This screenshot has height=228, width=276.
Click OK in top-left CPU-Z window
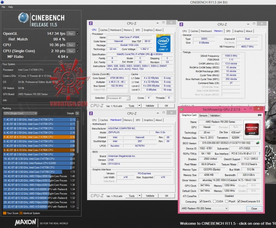coord(166,106)
